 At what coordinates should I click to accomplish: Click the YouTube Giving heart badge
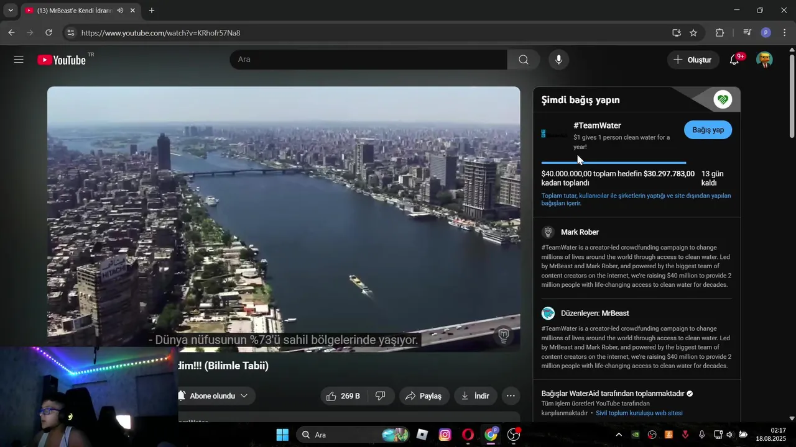coord(723,99)
